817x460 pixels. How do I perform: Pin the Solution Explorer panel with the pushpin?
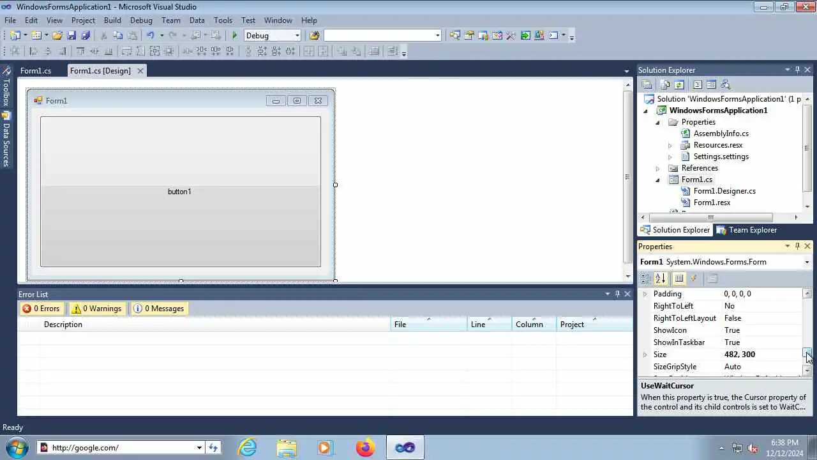[x=797, y=70]
